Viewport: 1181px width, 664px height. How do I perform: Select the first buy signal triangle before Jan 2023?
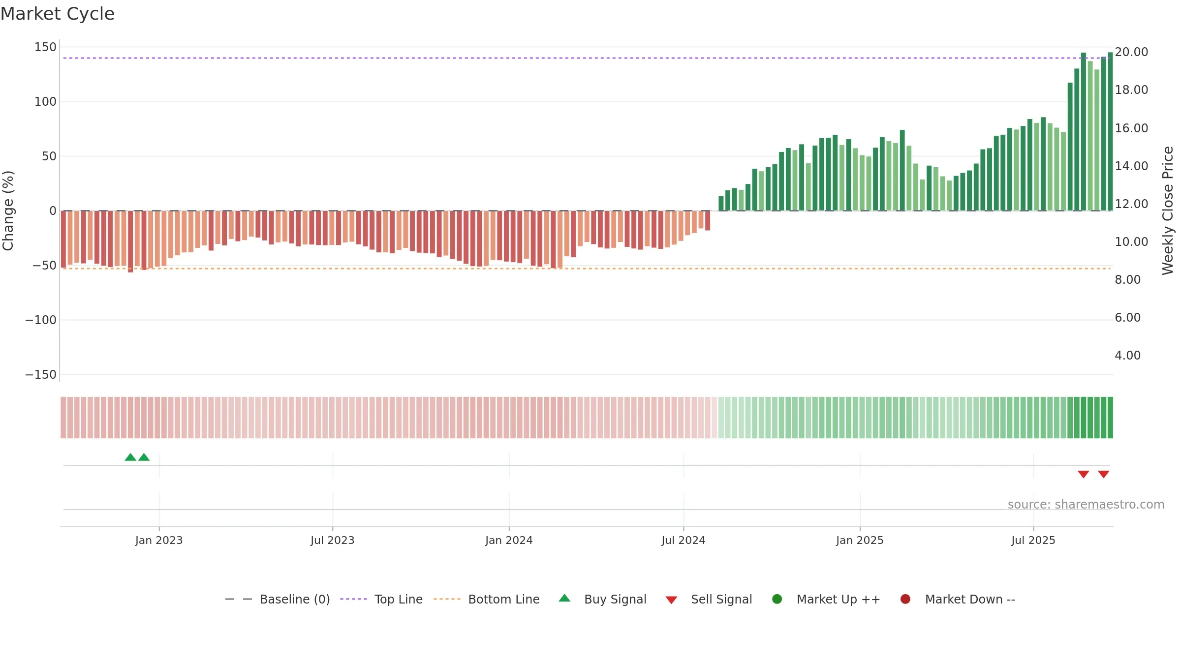130,457
